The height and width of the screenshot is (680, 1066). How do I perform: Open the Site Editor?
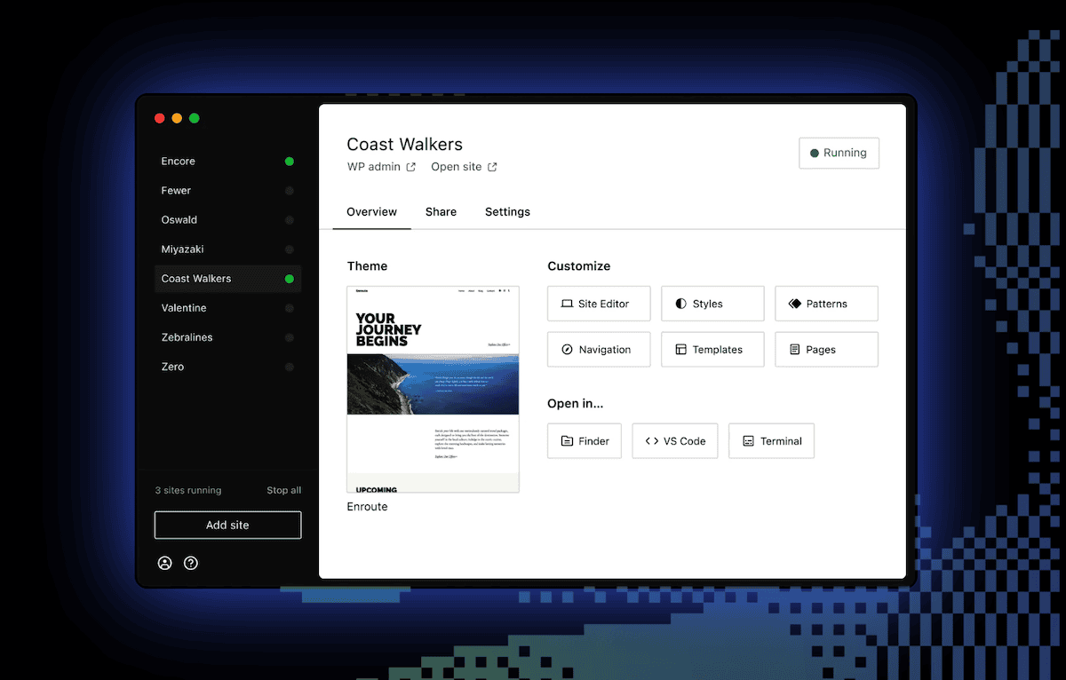pyautogui.click(x=599, y=304)
